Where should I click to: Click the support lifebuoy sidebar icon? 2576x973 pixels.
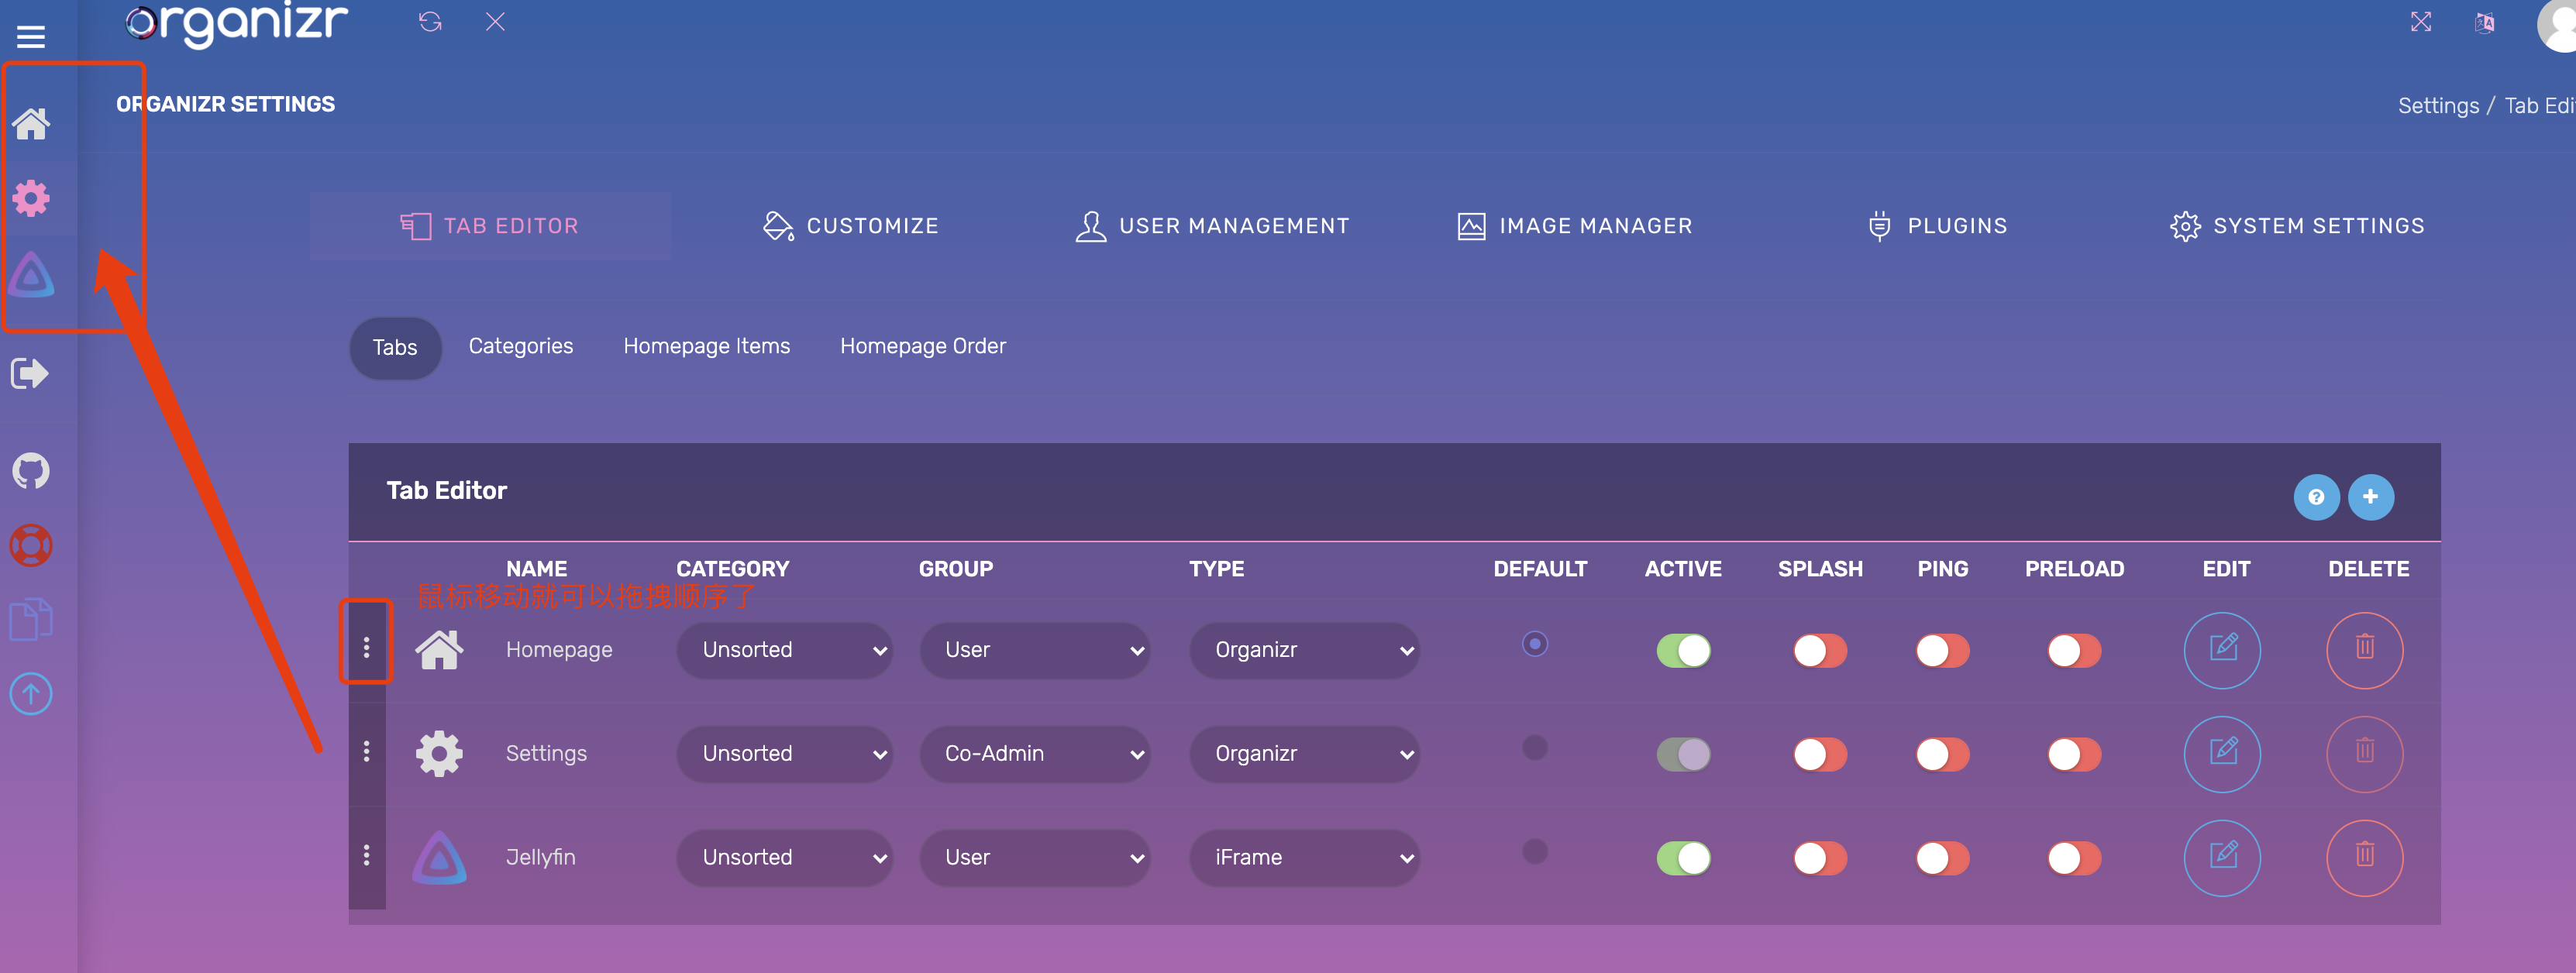(31, 545)
